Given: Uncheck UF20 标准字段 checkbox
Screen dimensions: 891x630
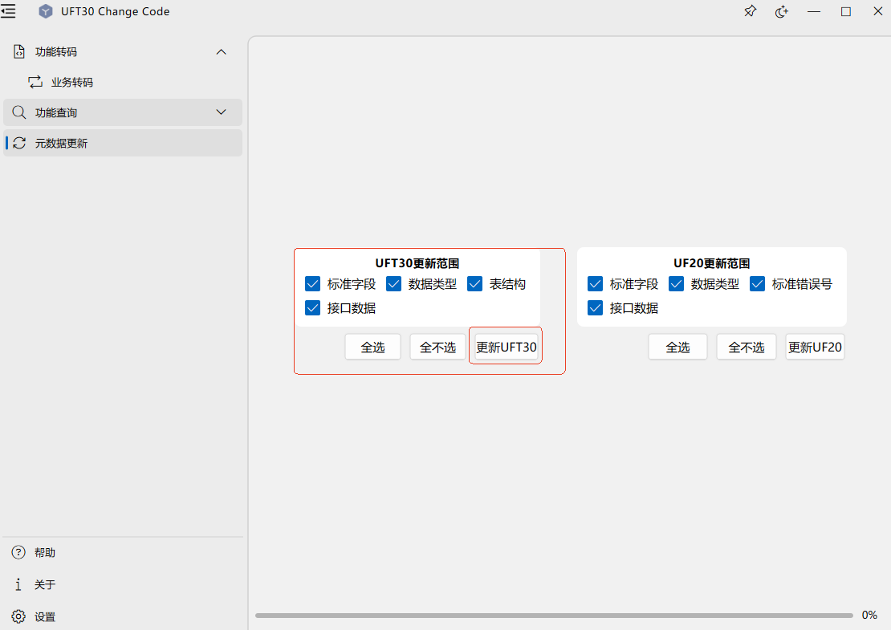Looking at the screenshot, I should (595, 283).
